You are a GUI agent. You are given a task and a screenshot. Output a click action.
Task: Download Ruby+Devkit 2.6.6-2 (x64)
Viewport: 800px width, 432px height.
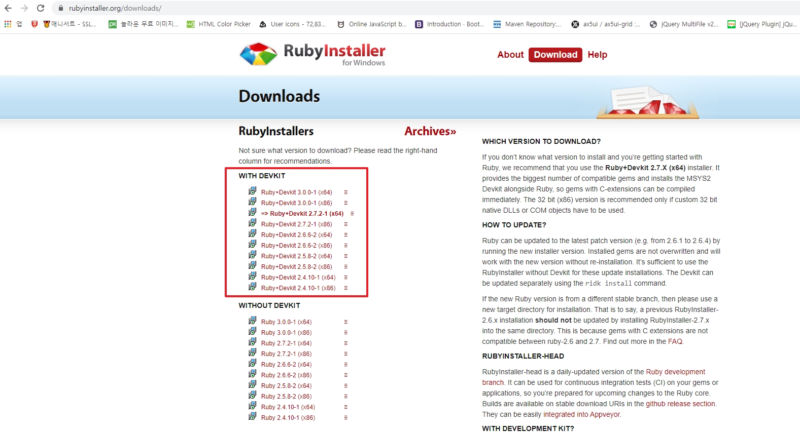point(297,235)
